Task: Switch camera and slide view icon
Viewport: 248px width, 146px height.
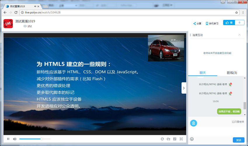Action: click(x=169, y=139)
